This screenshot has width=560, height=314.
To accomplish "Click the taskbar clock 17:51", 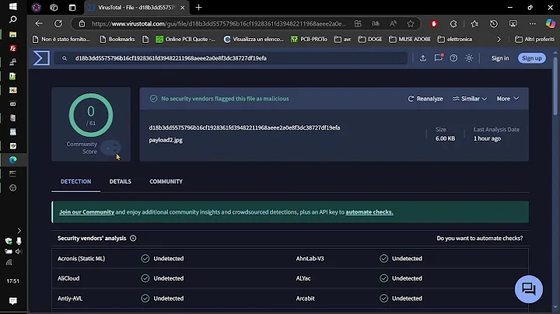I will (13, 281).
